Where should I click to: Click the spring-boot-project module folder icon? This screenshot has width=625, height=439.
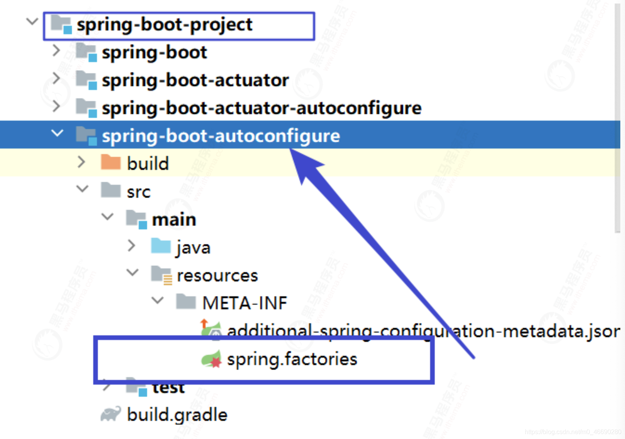pyautogui.click(x=61, y=24)
